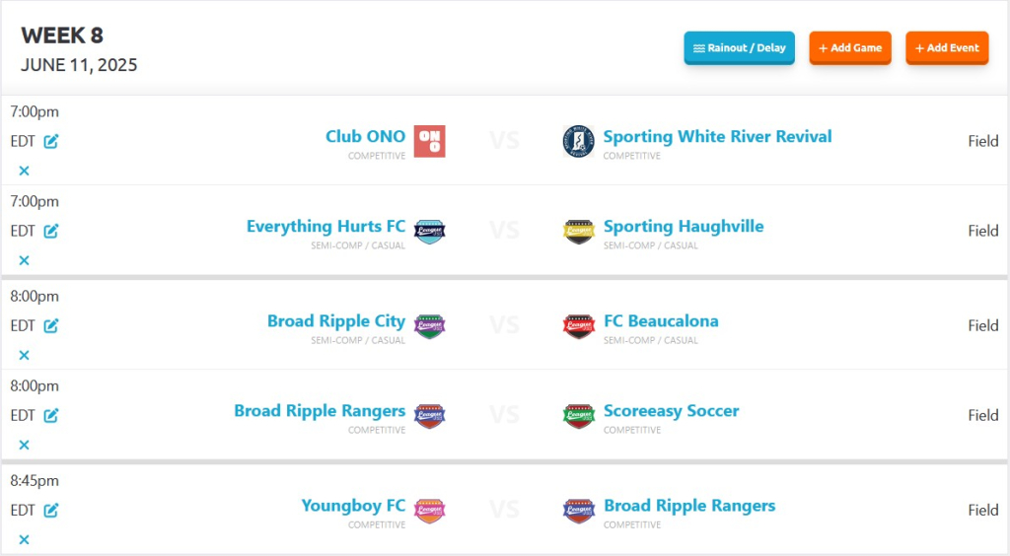The height and width of the screenshot is (556, 1010).
Task: Open the Sporting White River Revival team page
Action: [718, 136]
